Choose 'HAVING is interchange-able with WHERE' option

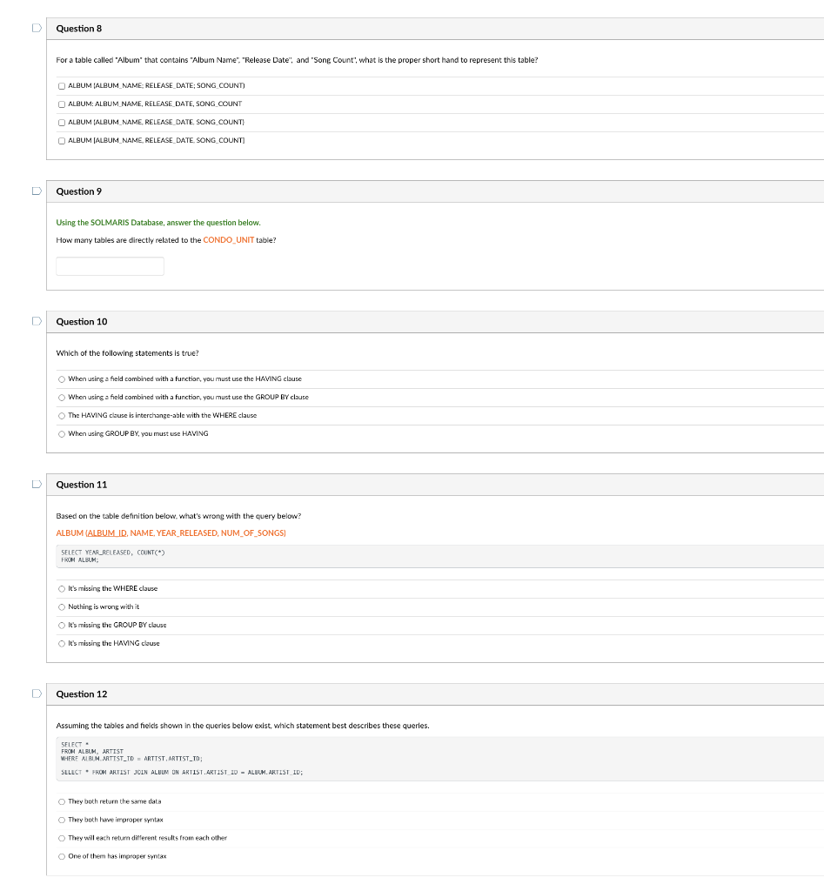pos(62,415)
